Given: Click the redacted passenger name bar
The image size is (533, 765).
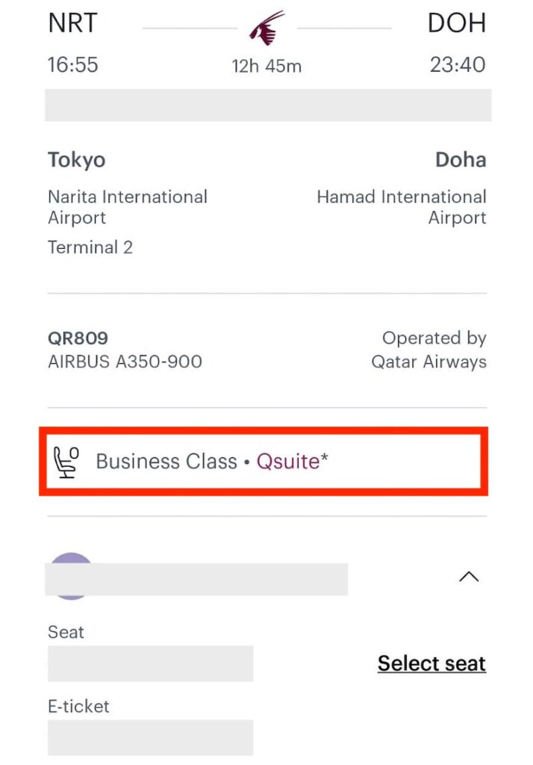Looking at the screenshot, I should [196, 579].
